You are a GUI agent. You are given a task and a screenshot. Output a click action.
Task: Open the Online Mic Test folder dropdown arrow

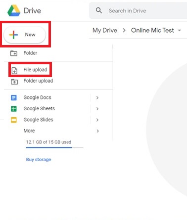coord(179,30)
